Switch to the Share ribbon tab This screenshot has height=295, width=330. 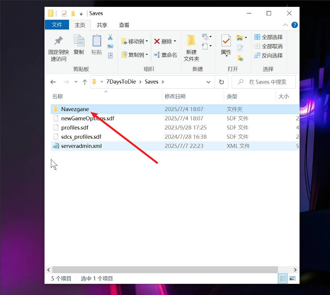pos(101,25)
